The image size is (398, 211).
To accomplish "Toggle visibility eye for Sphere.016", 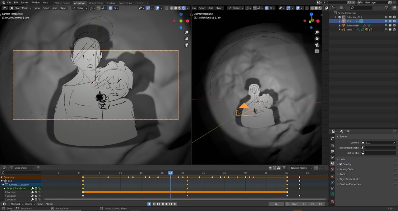I will 386,25.
